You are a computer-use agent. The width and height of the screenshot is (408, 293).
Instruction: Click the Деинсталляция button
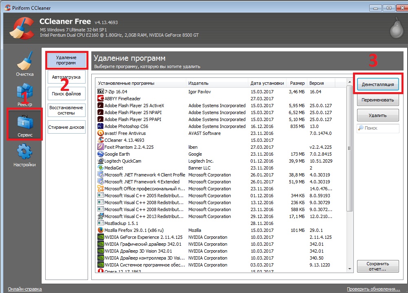click(x=378, y=84)
